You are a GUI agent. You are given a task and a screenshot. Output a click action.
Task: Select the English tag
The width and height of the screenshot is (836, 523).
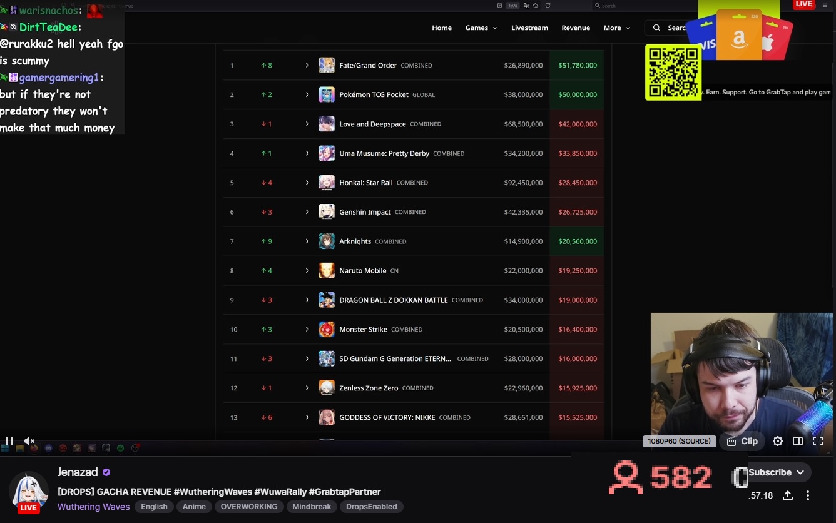point(154,507)
